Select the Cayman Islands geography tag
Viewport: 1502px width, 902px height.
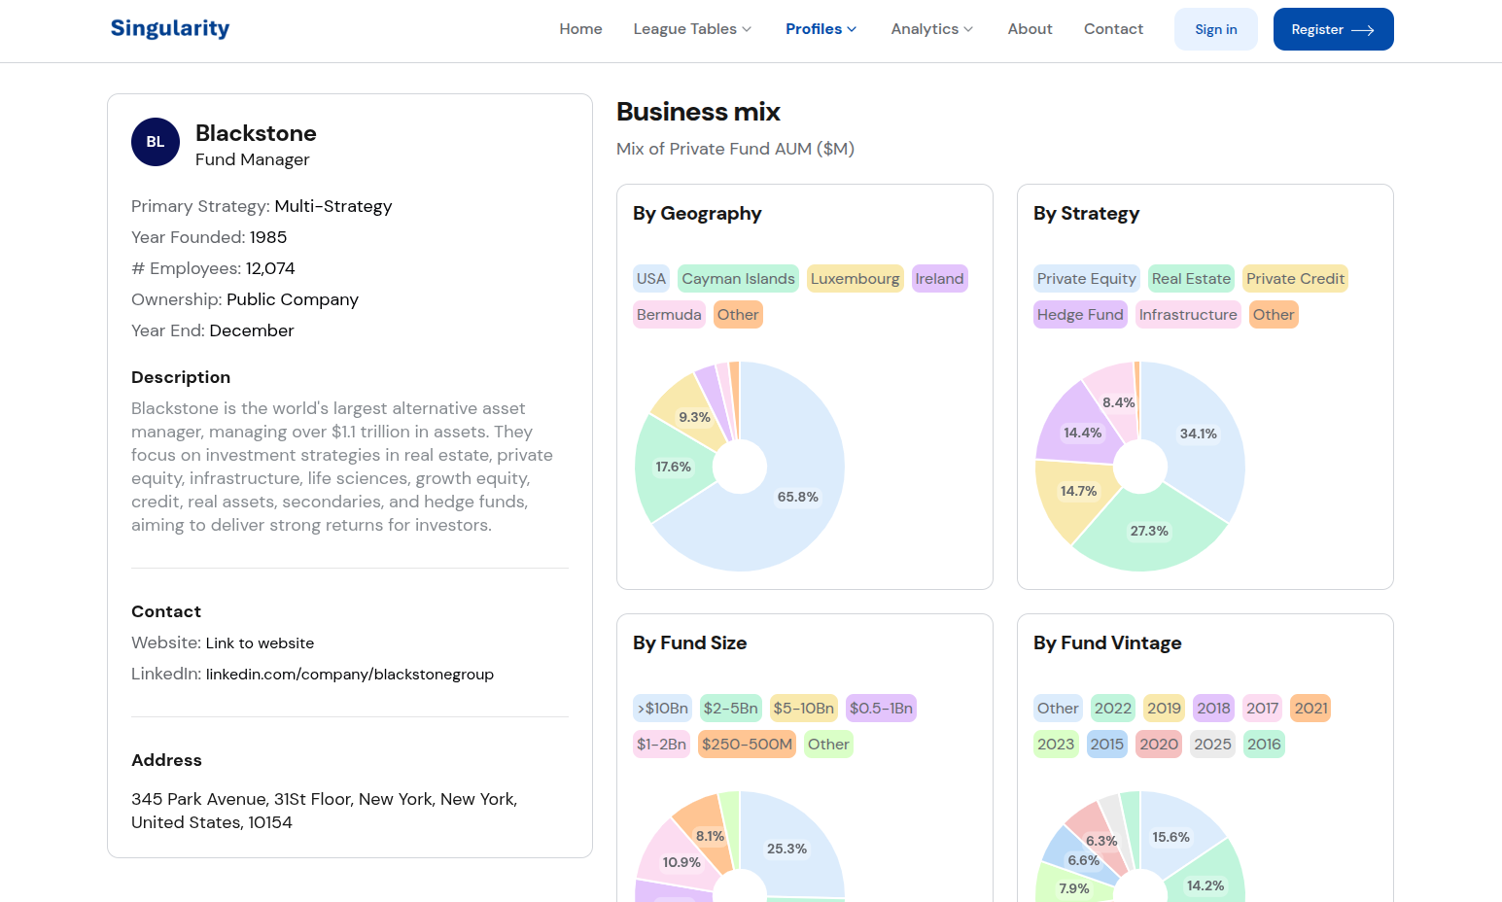738,278
